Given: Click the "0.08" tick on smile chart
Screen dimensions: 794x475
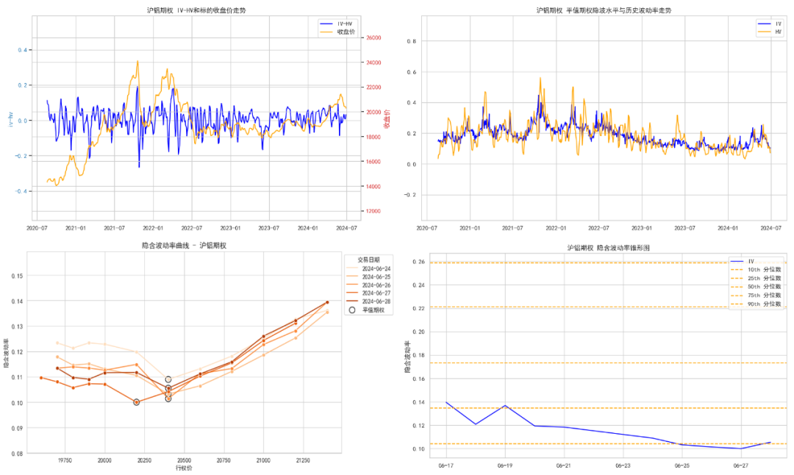Looking at the screenshot, I should pos(17,454).
